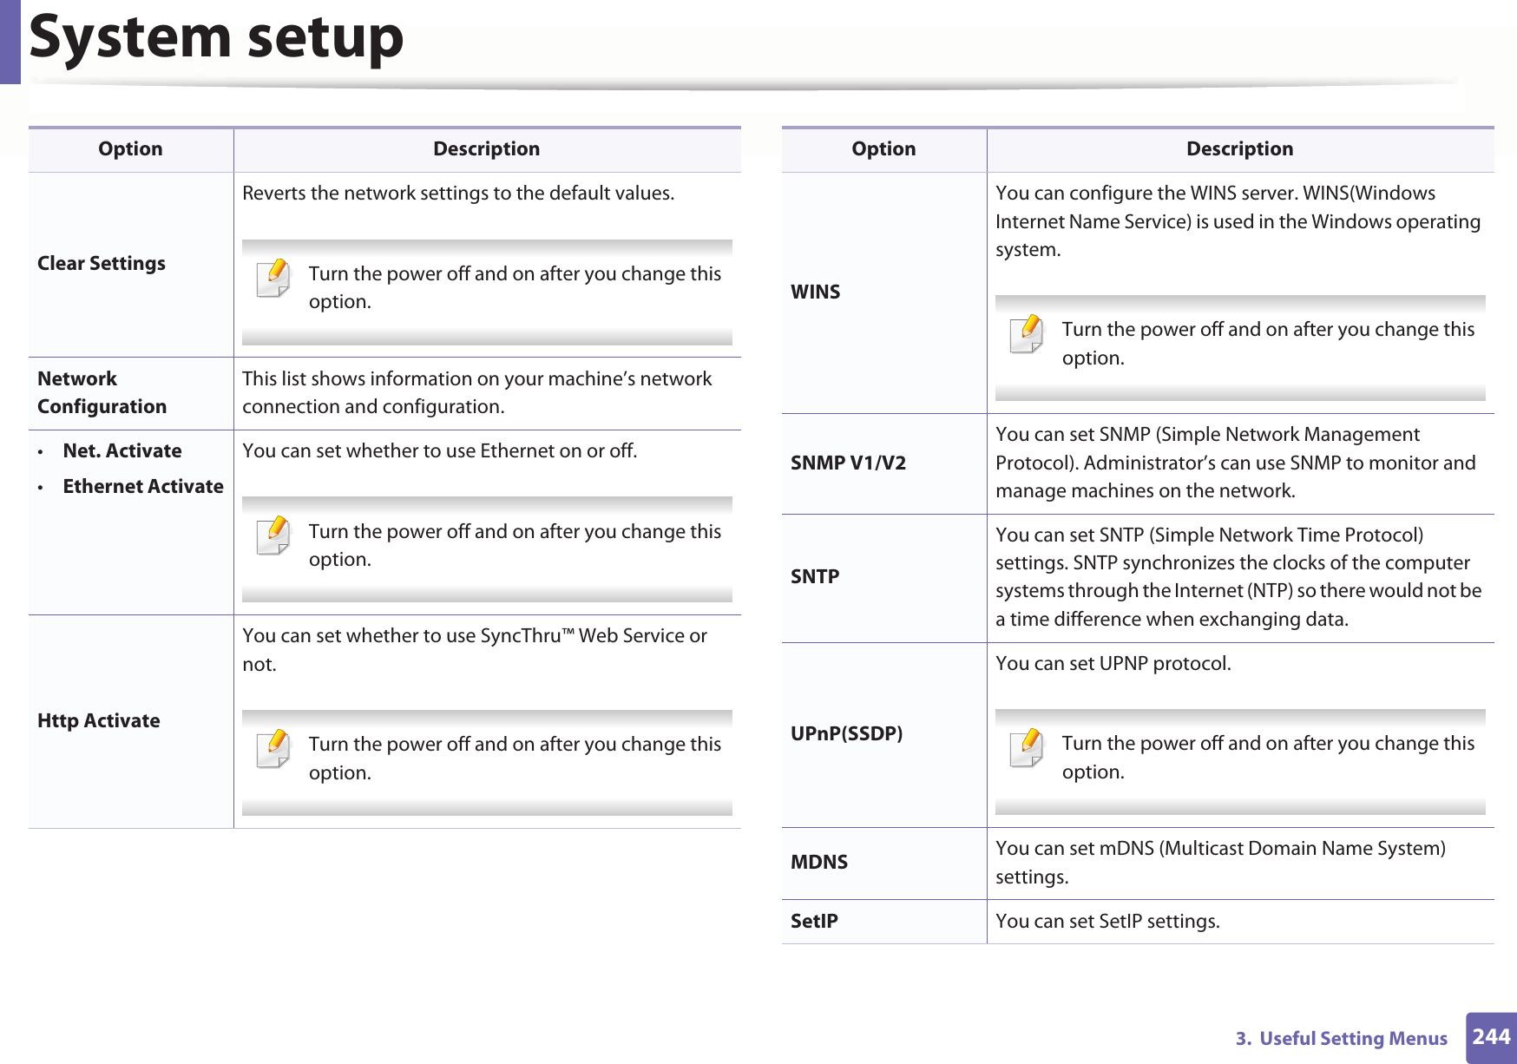Click the note icon beside Ethernet Activate description
1517x1064 pixels.
point(273,535)
